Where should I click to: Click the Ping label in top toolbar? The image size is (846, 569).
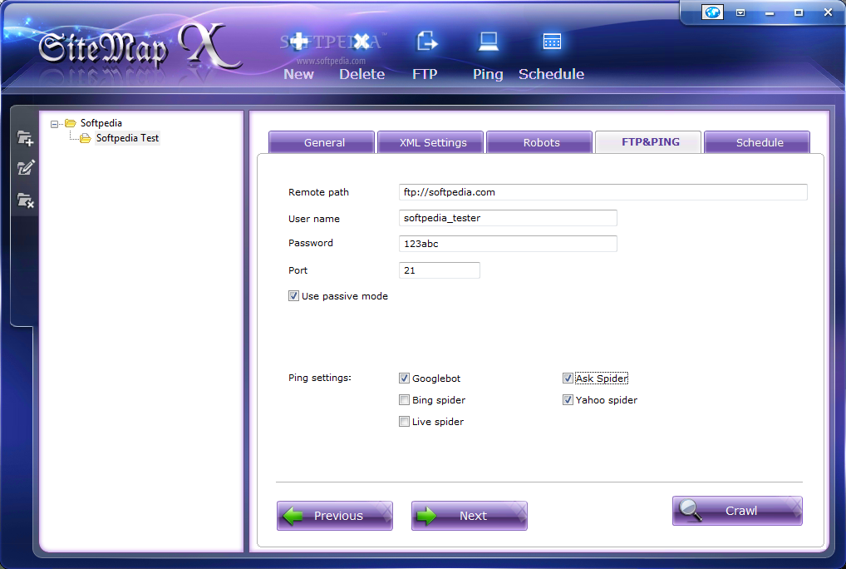[489, 75]
